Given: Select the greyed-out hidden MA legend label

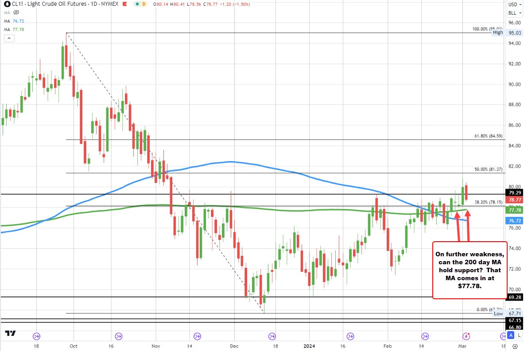Looking at the screenshot, I should click(7, 12).
